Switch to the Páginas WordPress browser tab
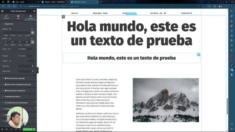The width and height of the screenshot is (235, 132). (x=55, y=2)
